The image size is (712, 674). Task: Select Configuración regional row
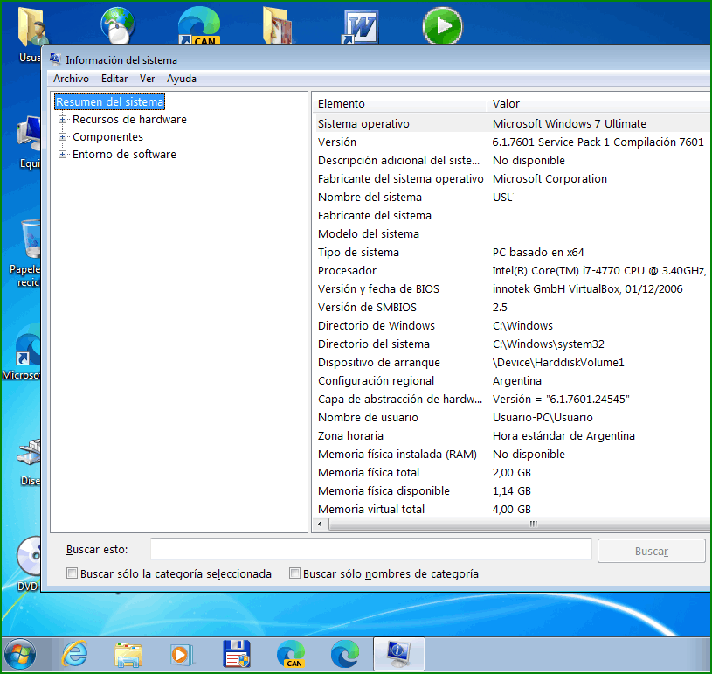point(513,380)
